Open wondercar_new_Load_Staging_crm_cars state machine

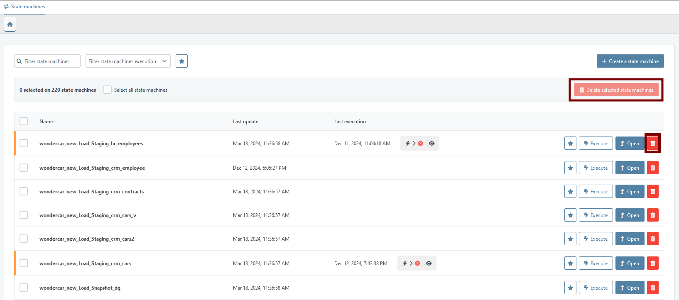(x=630, y=263)
